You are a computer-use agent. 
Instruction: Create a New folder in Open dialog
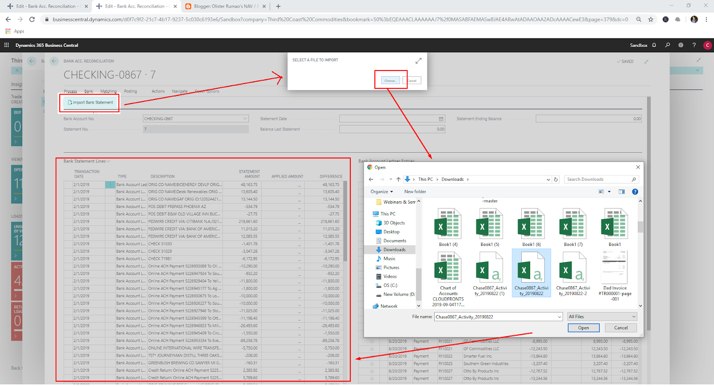tap(415, 191)
